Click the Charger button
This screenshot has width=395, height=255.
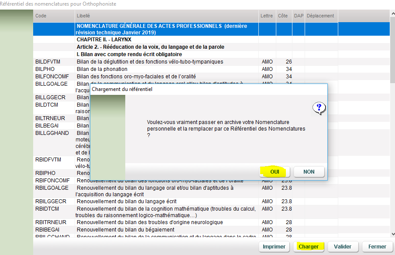(x=309, y=247)
